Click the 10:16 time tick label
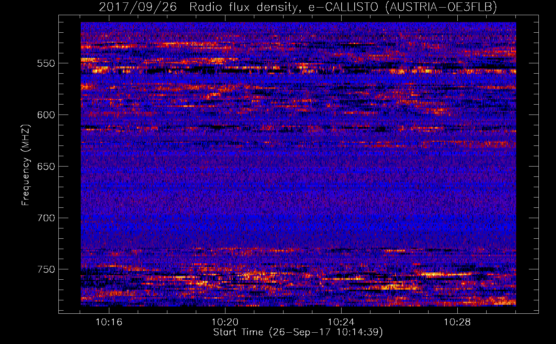This screenshot has height=344, width=556. click(x=109, y=322)
